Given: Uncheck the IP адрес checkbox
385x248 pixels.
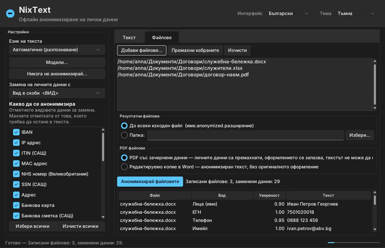Looking at the screenshot, I should point(16,143).
